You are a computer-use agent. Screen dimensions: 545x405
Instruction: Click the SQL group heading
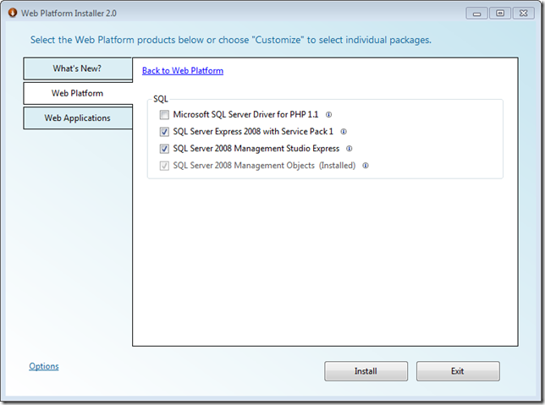161,99
